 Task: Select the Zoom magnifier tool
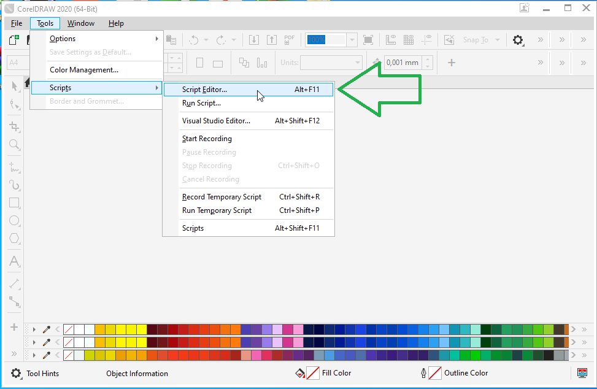tap(15, 145)
